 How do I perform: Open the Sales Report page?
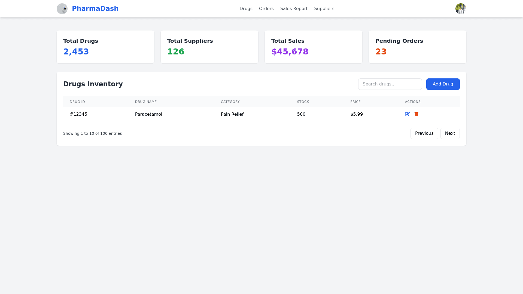(294, 9)
